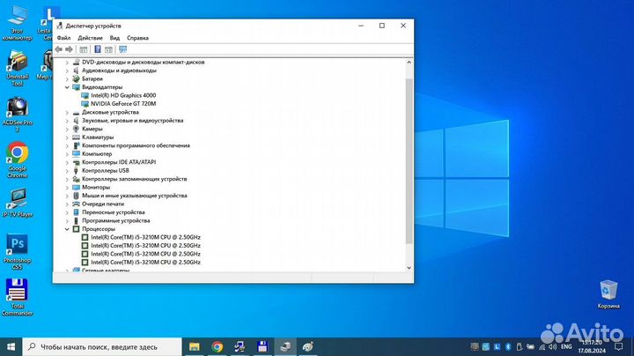Select Контроллеры запоминающих устройств row
Viewport: 634px width, 356px height.
(x=134, y=179)
